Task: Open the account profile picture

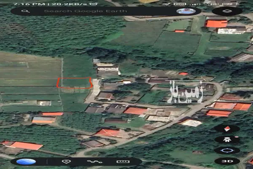Action: 186,11
